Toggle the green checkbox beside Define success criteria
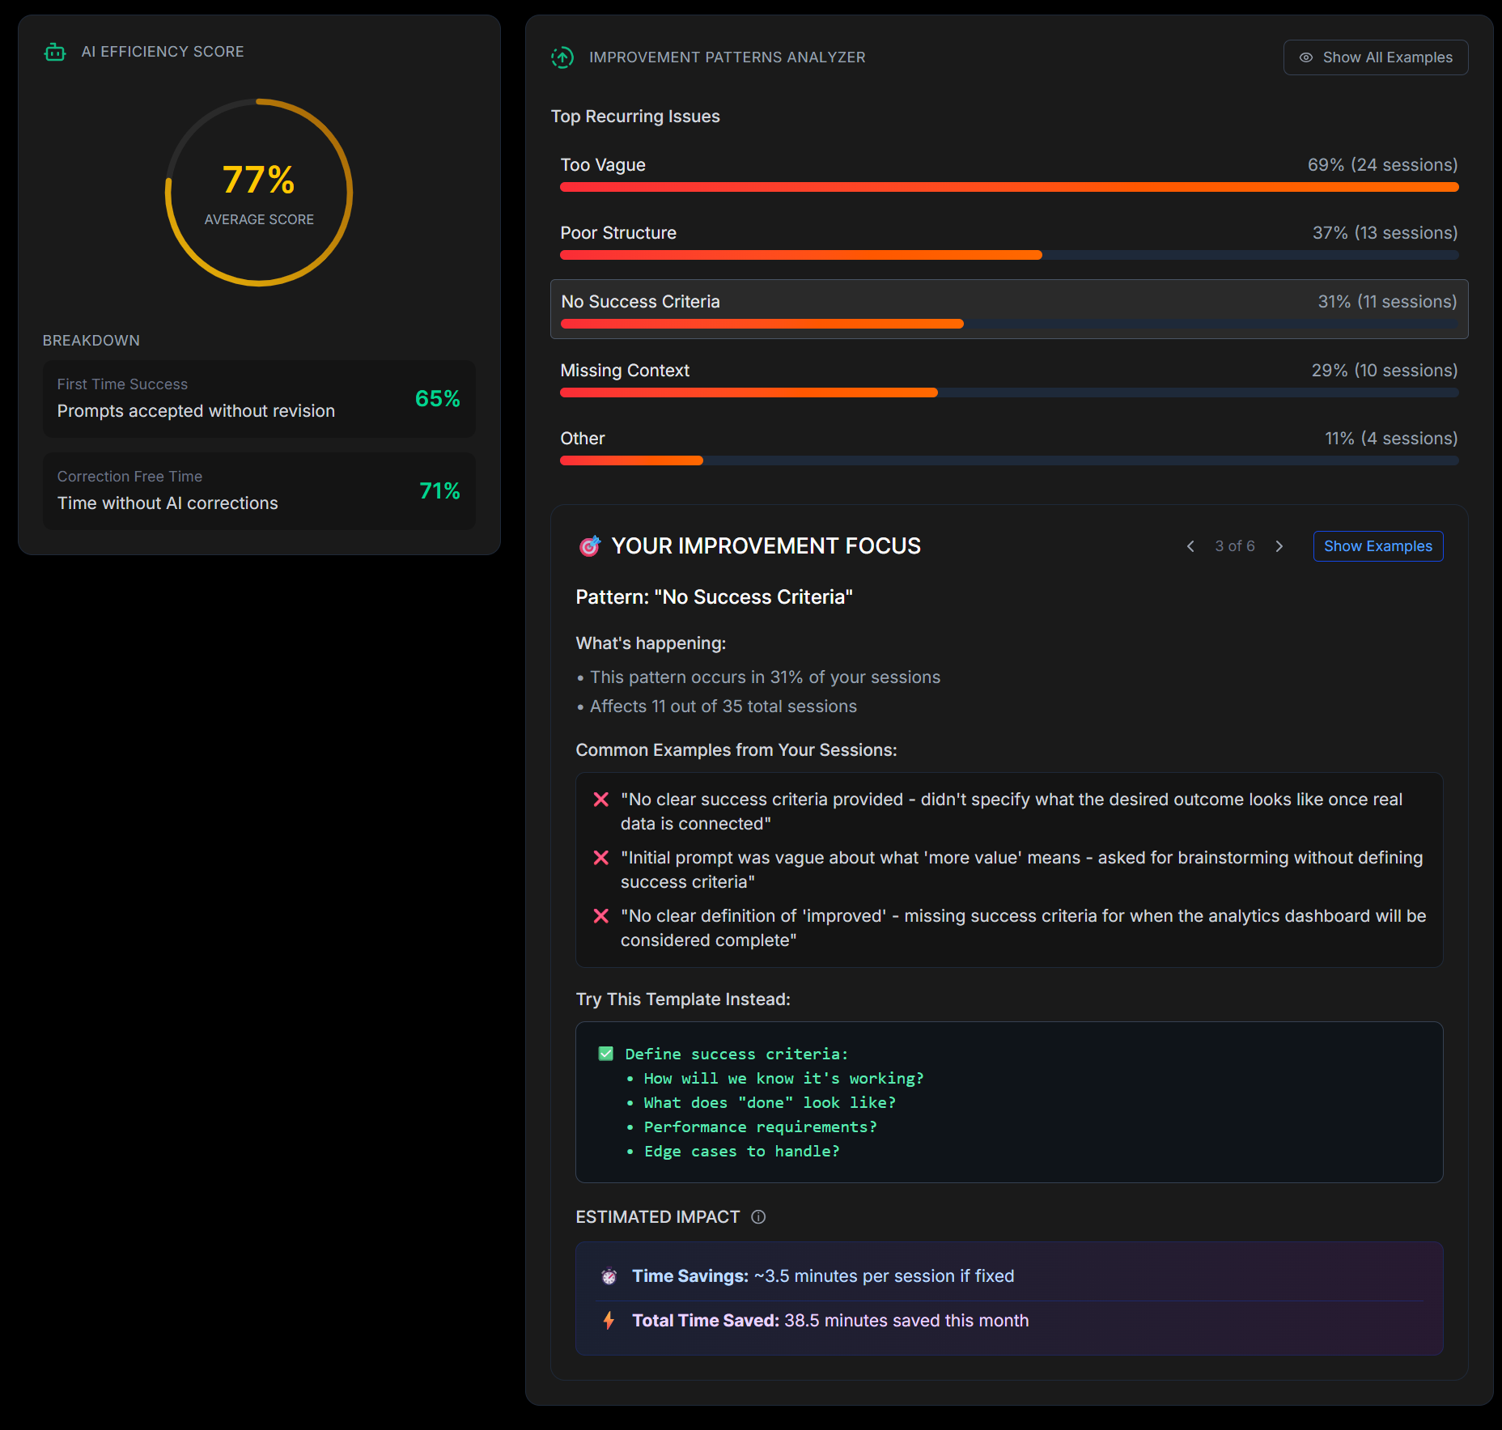This screenshot has width=1502, height=1430. click(x=605, y=1053)
